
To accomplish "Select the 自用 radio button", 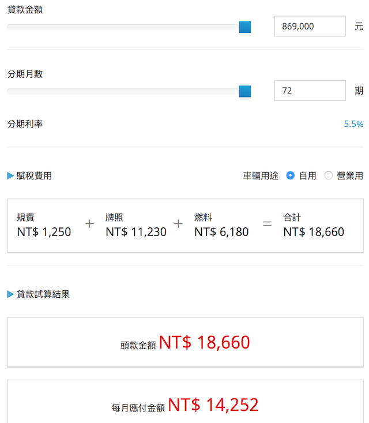I will pyautogui.click(x=291, y=175).
